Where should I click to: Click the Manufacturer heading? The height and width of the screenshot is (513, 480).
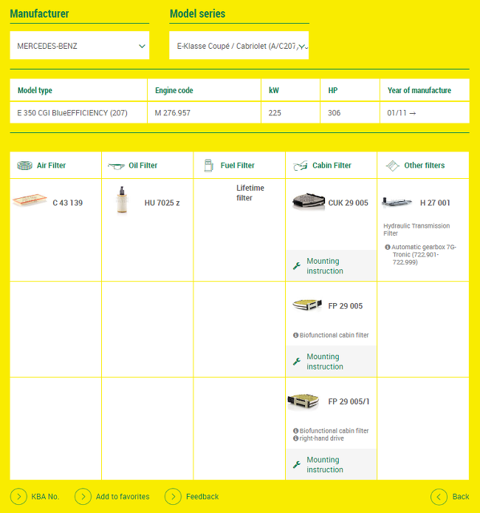40,14
